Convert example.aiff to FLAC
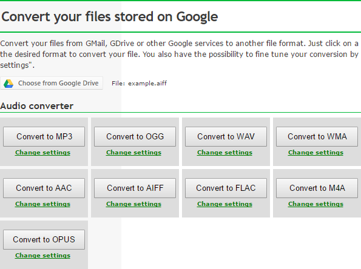361x269 pixels. 226,188
